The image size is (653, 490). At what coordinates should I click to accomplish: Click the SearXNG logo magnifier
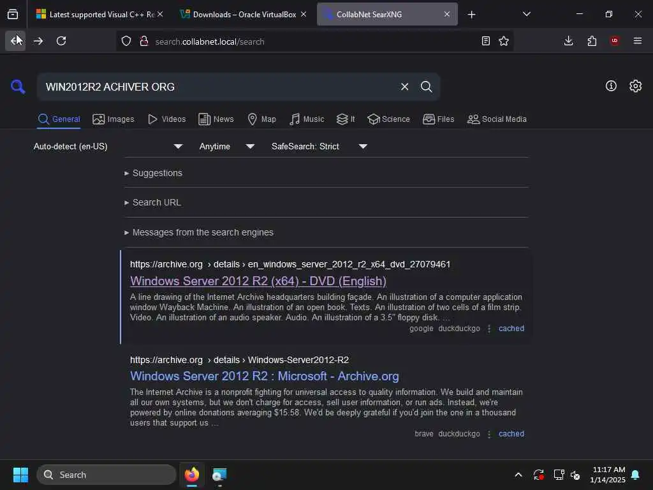[18, 87]
